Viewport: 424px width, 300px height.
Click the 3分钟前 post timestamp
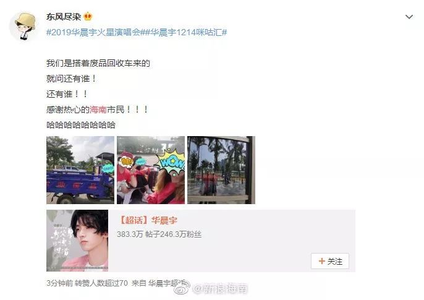click(60, 283)
